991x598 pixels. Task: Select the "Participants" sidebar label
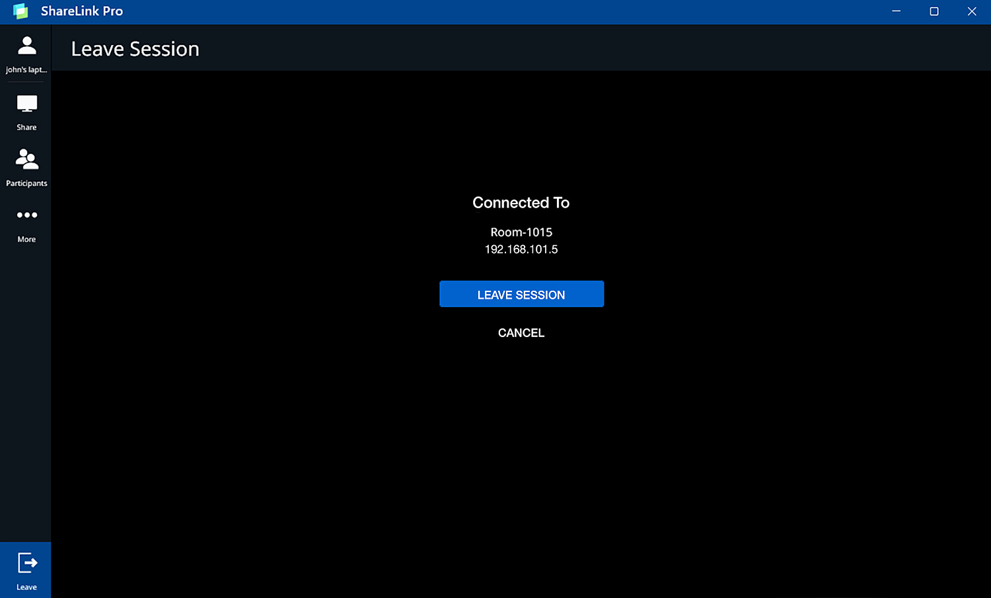tap(26, 184)
